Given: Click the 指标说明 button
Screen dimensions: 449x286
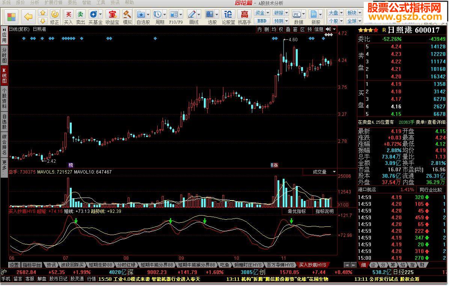Looking at the screenshot, I should pos(324,211).
